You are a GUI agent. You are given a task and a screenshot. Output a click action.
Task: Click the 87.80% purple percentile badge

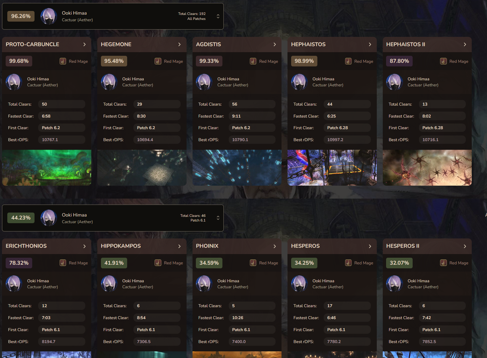click(399, 61)
